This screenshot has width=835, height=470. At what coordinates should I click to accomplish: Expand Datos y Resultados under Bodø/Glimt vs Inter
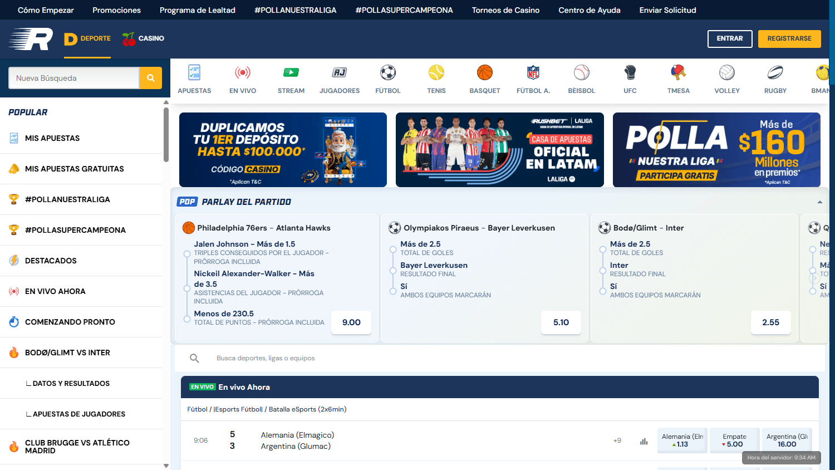click(67, 383)
